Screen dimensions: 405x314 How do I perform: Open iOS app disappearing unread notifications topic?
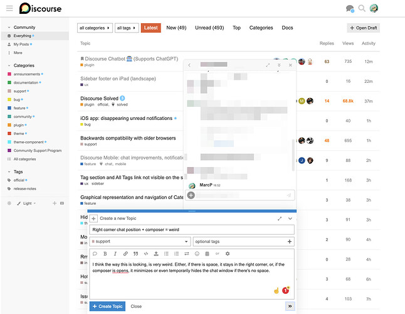[x=126, y=118]
